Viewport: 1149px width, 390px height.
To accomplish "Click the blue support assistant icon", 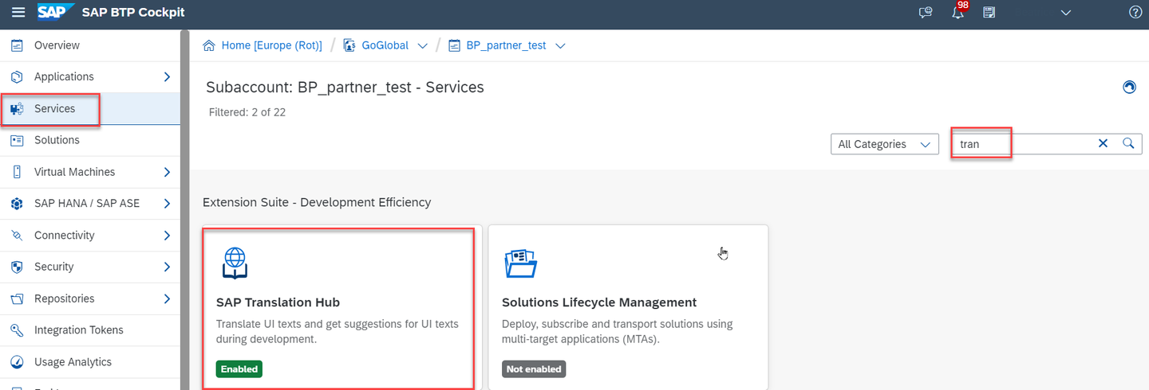I will pos(1129,87).
